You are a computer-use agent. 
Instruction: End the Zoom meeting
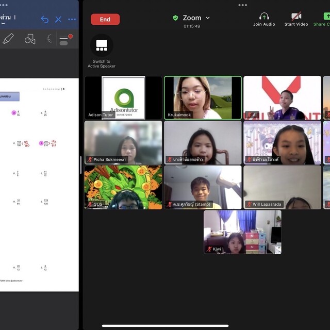pos(105,19)
